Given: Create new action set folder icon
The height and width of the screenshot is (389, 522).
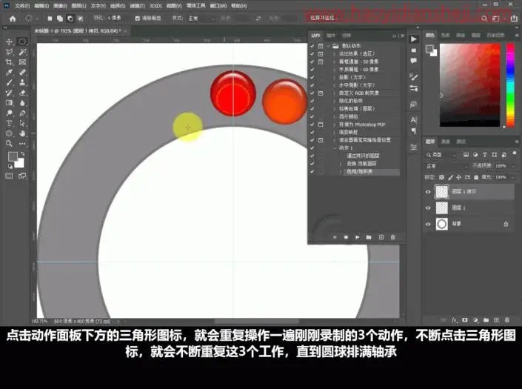Looking at the screenshot, I should pos(369,237).
